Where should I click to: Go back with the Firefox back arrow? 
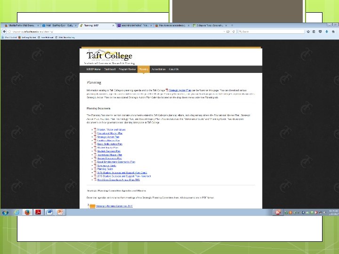4,32
